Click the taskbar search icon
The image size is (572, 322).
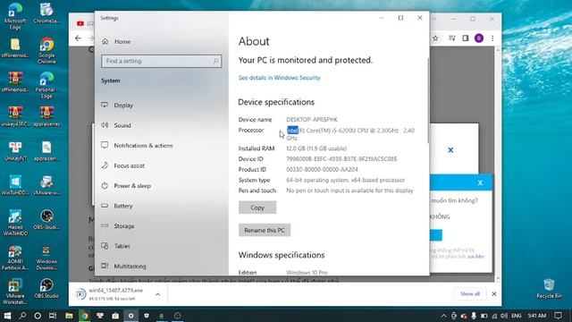pyautogui.click(x=22, y=316)
